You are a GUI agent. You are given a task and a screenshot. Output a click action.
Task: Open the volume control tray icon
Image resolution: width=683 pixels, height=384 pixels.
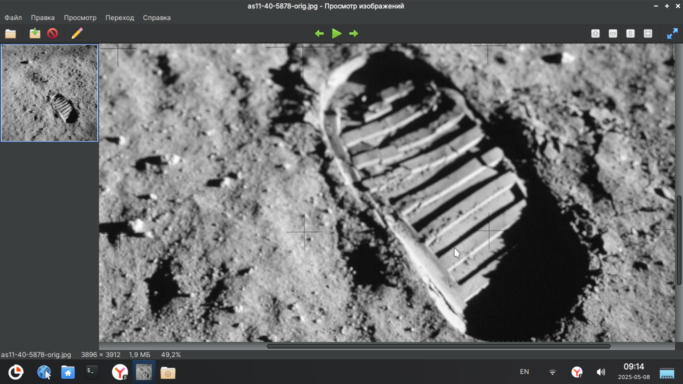[601, 372]
